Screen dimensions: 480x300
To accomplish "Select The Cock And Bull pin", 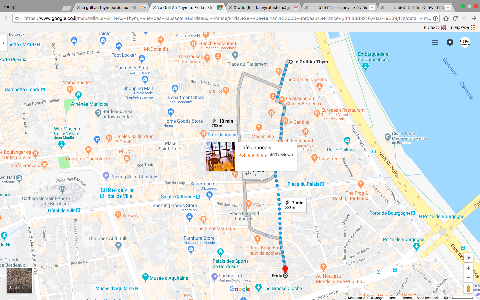I will (118, 246).
